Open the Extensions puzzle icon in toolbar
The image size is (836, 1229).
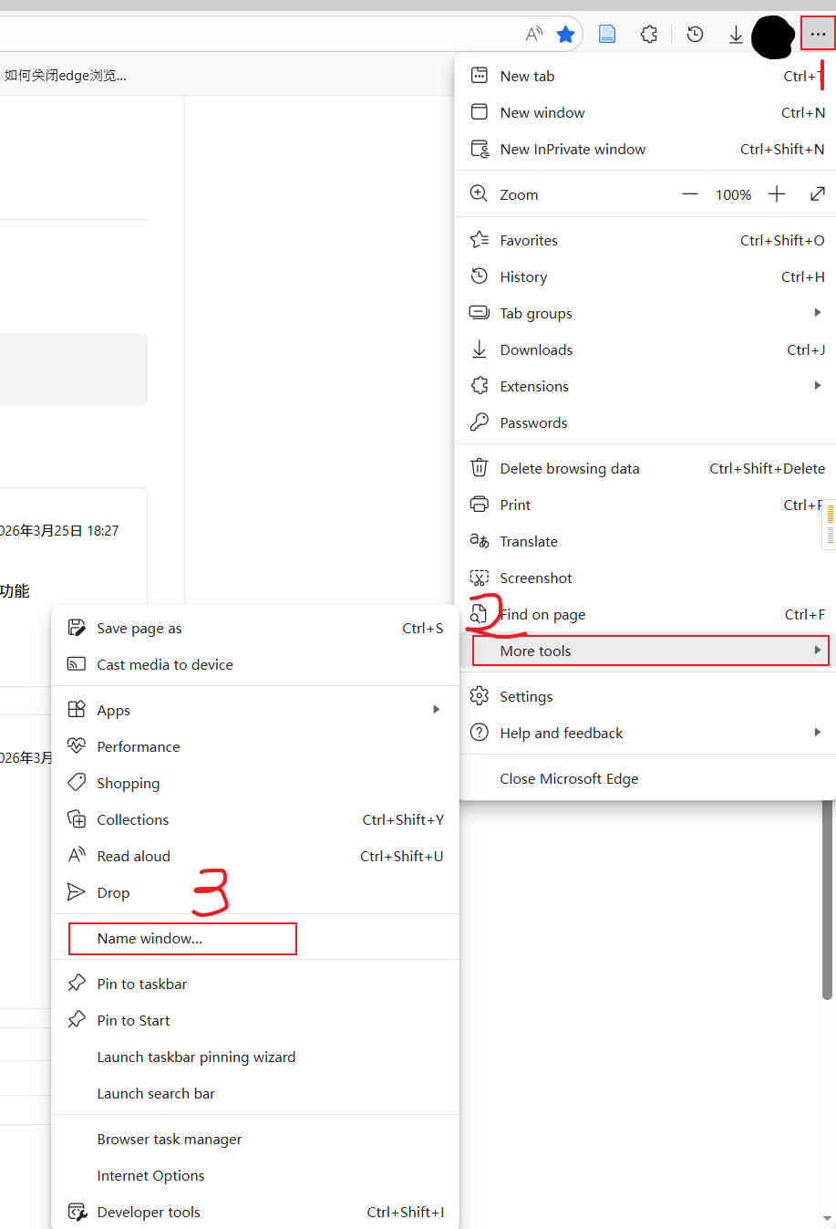649,35
